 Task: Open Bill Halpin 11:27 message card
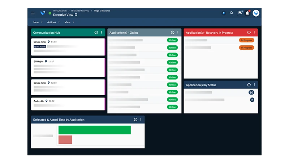tap(68, 67)
